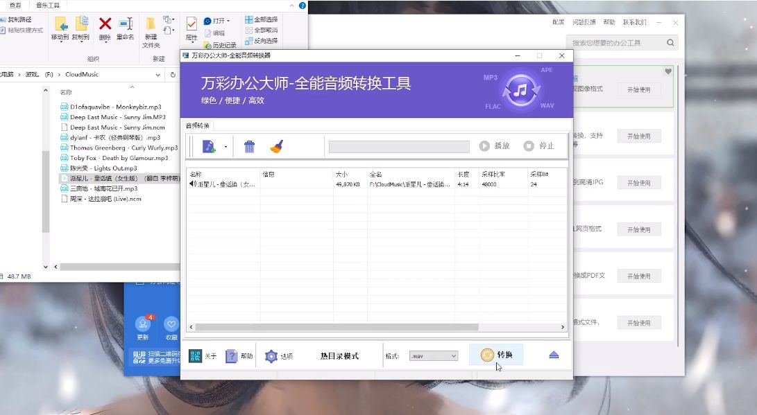This screenshot has height=415, width=757.
Task: Click the 停止 stop button
Action: [x=539, y=145]
